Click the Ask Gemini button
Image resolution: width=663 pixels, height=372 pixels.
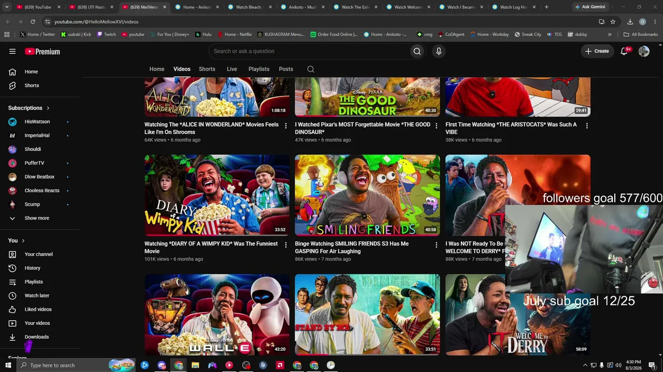[589, 7]
